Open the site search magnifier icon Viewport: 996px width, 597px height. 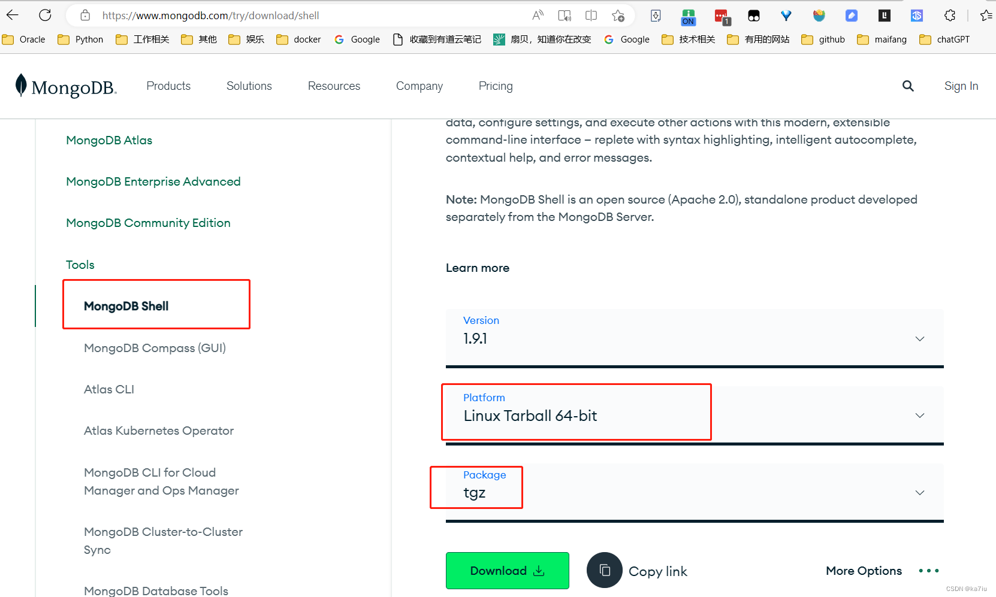point(908,86)
